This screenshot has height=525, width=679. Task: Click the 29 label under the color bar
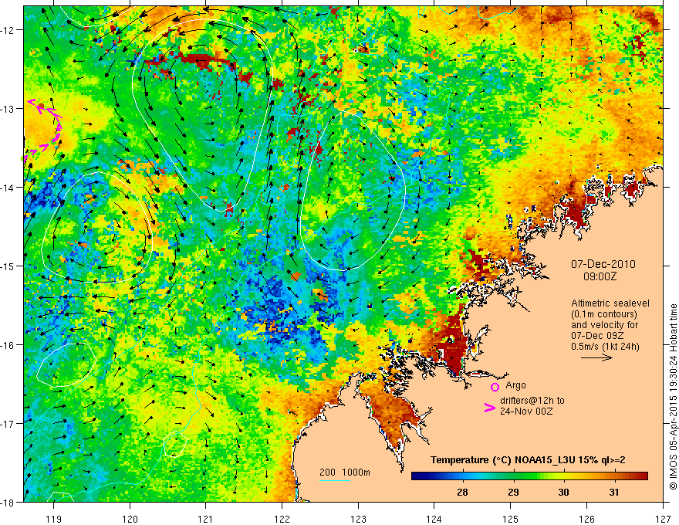tap(513, 492)
